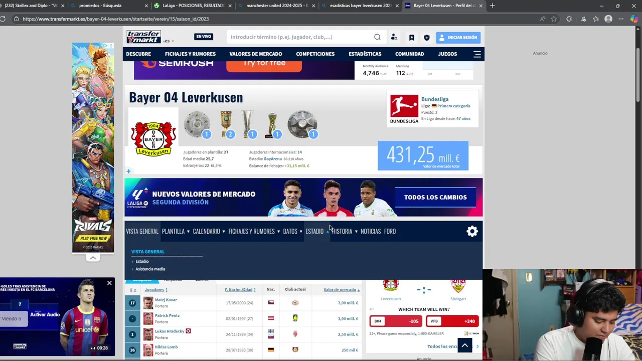Click the Bundesliga league logo

(404, 109)
